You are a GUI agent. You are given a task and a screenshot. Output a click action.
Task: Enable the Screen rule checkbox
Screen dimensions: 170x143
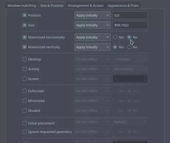coord(25,79)
